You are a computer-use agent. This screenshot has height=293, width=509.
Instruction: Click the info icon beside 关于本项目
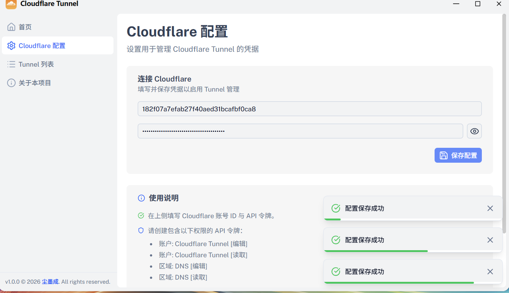click(x=12, y=83)
